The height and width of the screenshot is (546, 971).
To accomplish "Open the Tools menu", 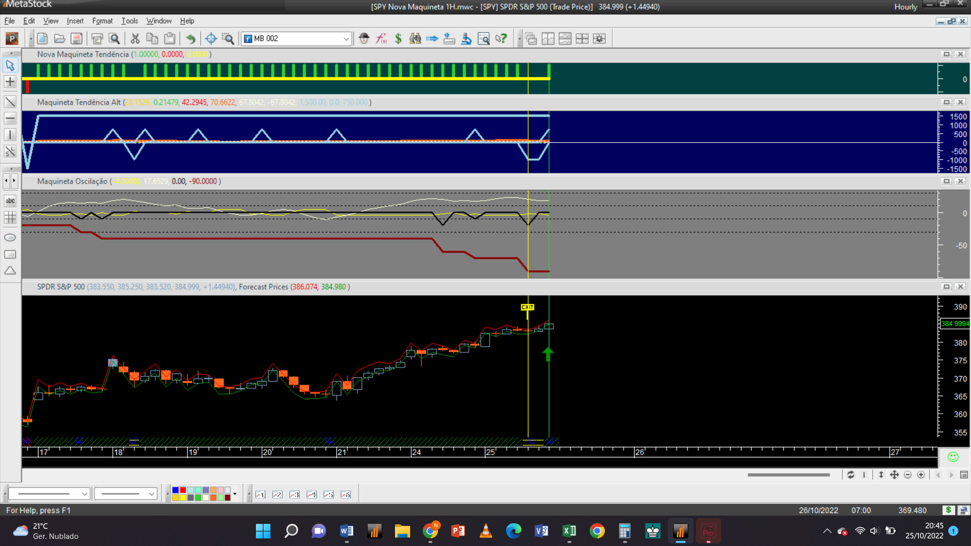I will click(129, 21).
